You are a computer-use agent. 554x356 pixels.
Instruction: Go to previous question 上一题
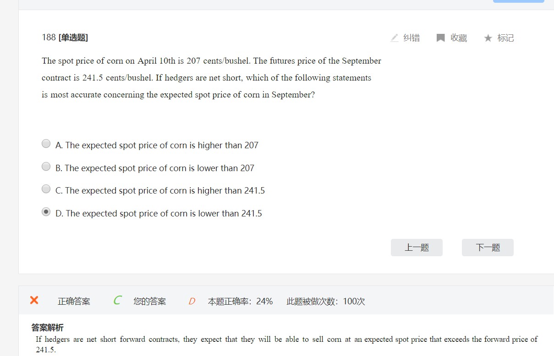click(417, 248)
